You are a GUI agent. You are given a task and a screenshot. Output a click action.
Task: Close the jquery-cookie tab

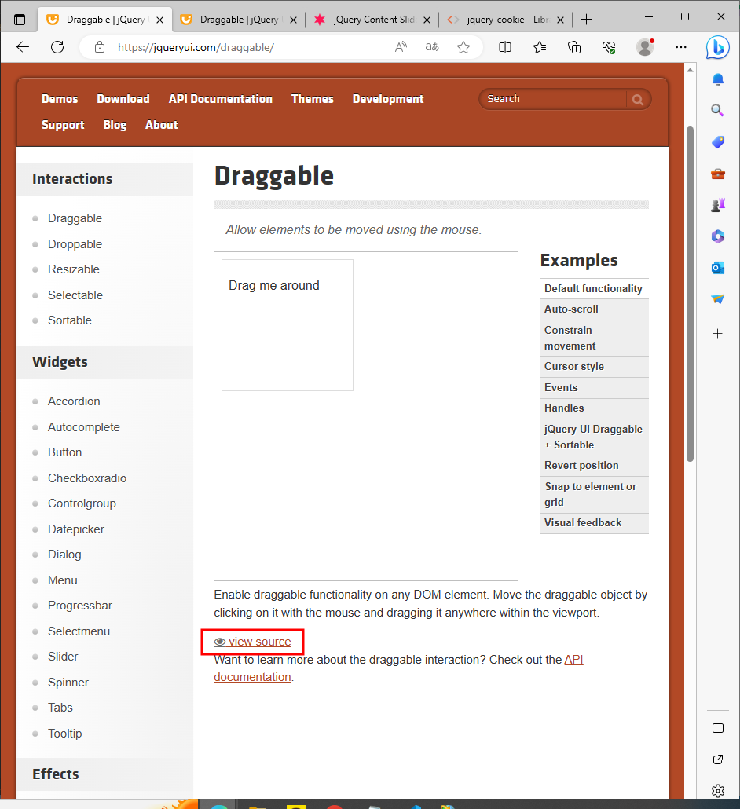coord(560,20)
